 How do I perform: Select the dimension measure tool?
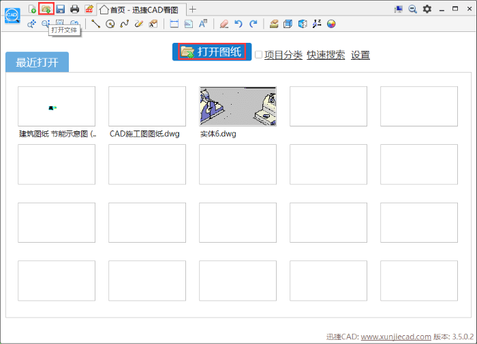coord(174,24)
